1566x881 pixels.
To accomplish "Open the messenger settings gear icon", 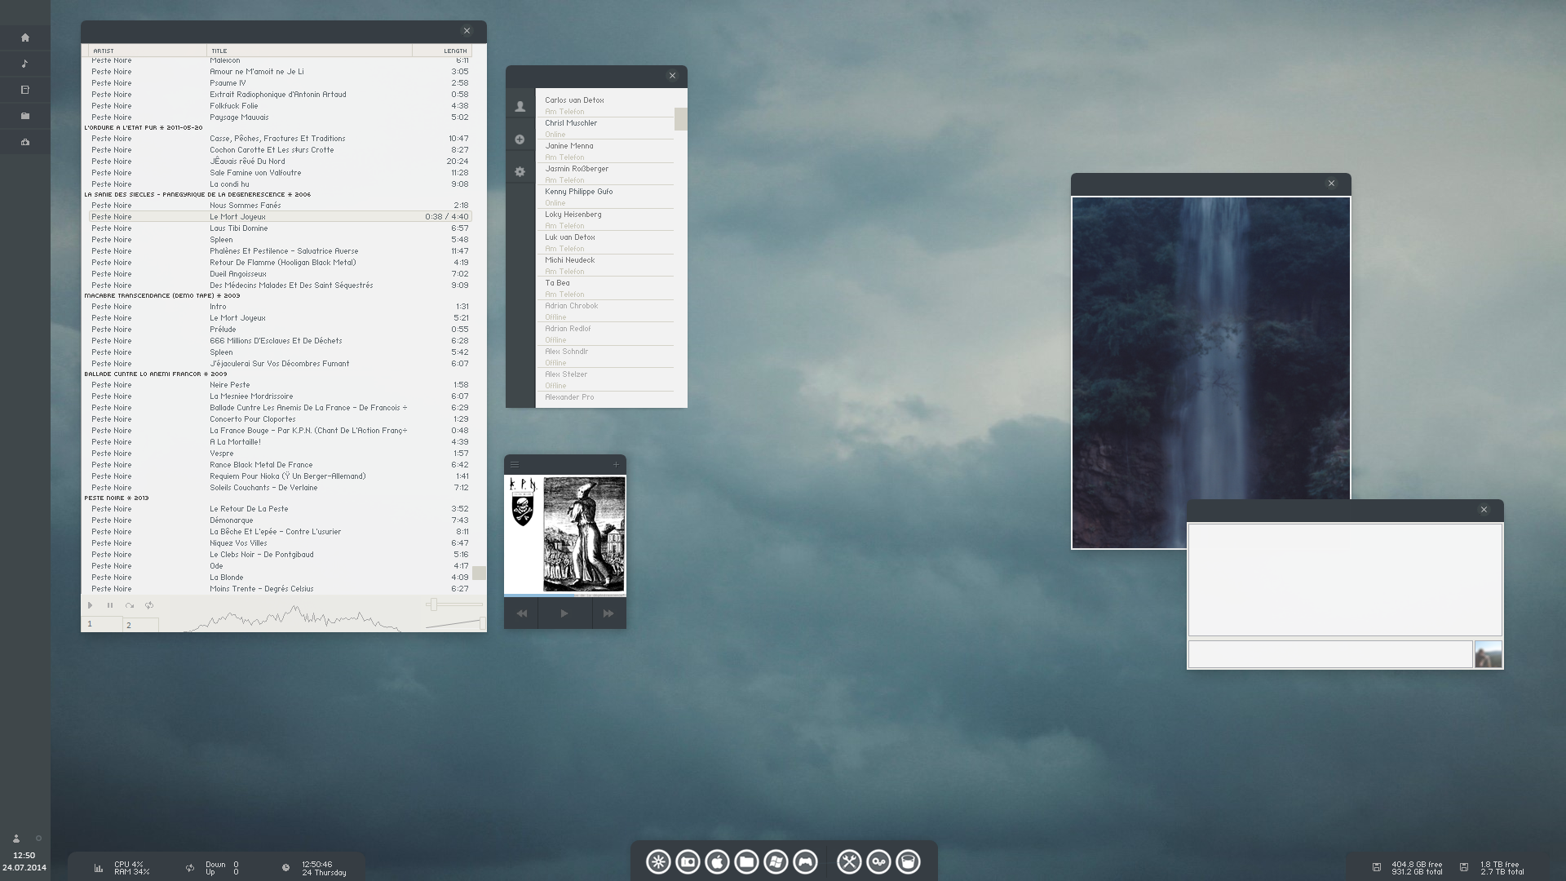I will tap(520, 172).
